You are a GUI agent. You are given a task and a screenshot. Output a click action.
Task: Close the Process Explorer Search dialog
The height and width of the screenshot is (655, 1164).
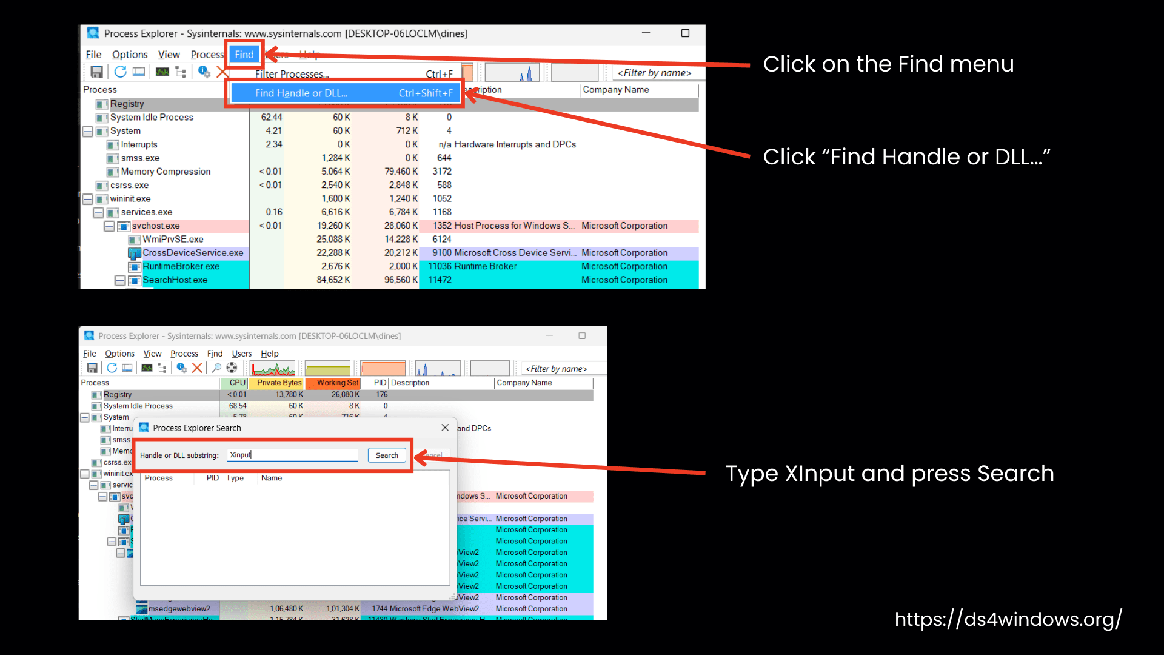[x=445, y=428]
